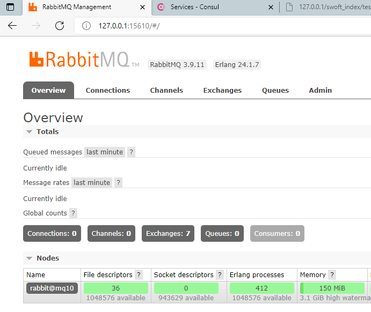Viewport: 371px width, 312px height.
Task: Go back with the browser back arrow
Action: coord(12,26)
